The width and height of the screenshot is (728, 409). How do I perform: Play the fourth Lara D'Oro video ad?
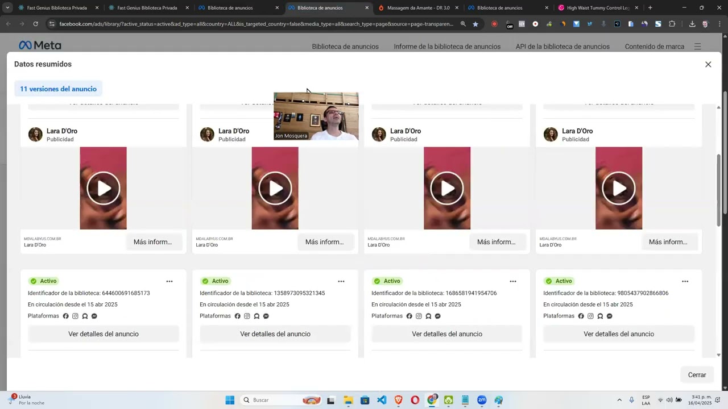point(619,188)
